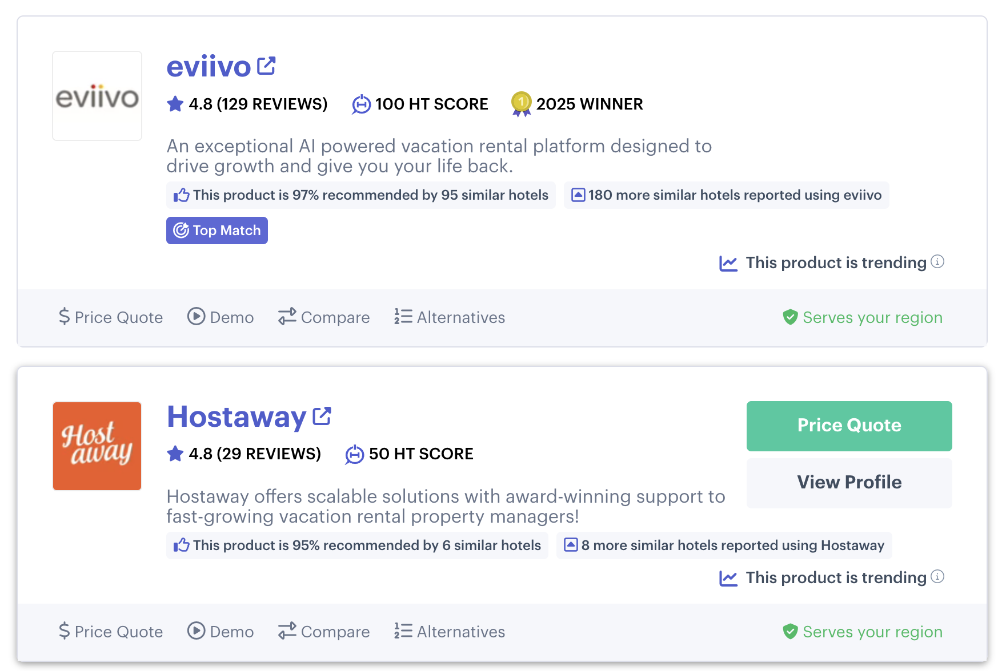Click the thumbs-up icon in 97% recommended badge
This screenshot has width=1002, height=671.
[x=182, y=195]
